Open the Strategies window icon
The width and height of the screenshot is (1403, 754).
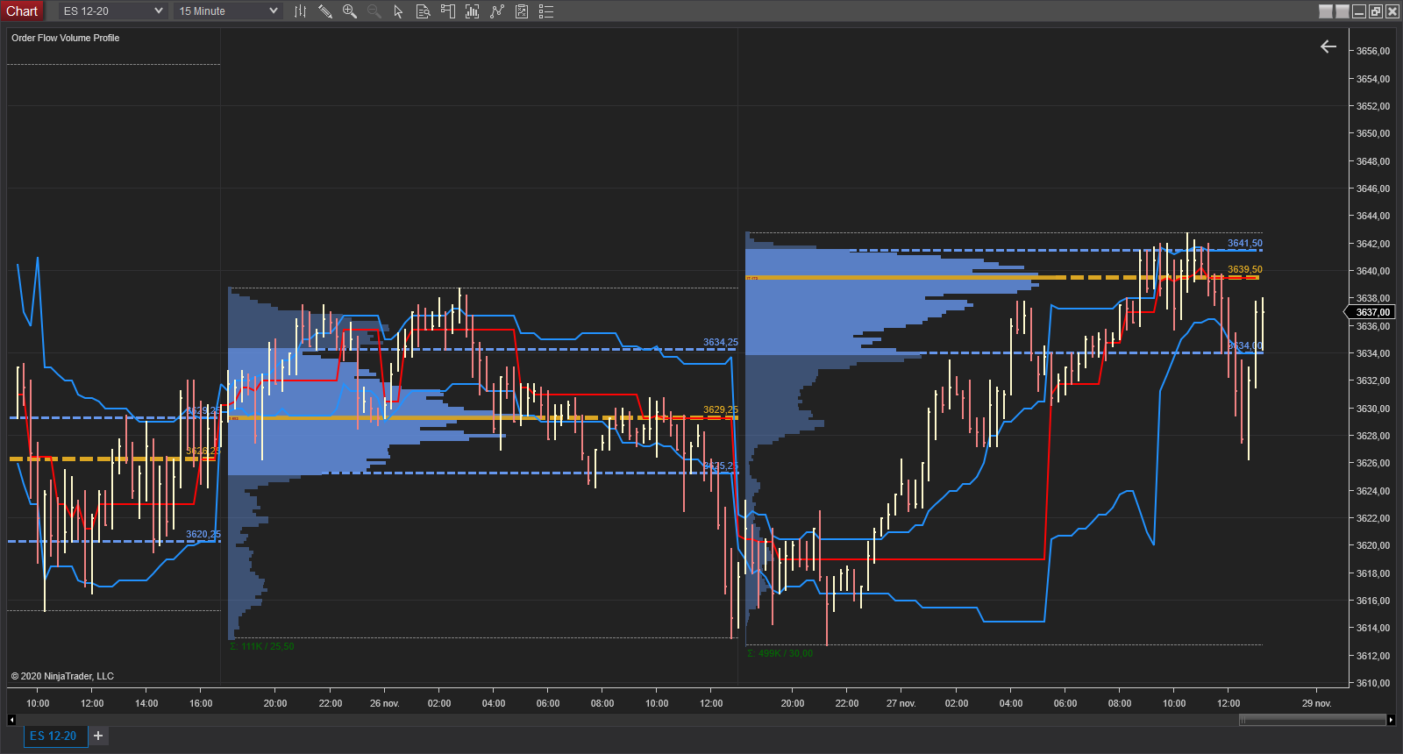[x=522, y=11]
